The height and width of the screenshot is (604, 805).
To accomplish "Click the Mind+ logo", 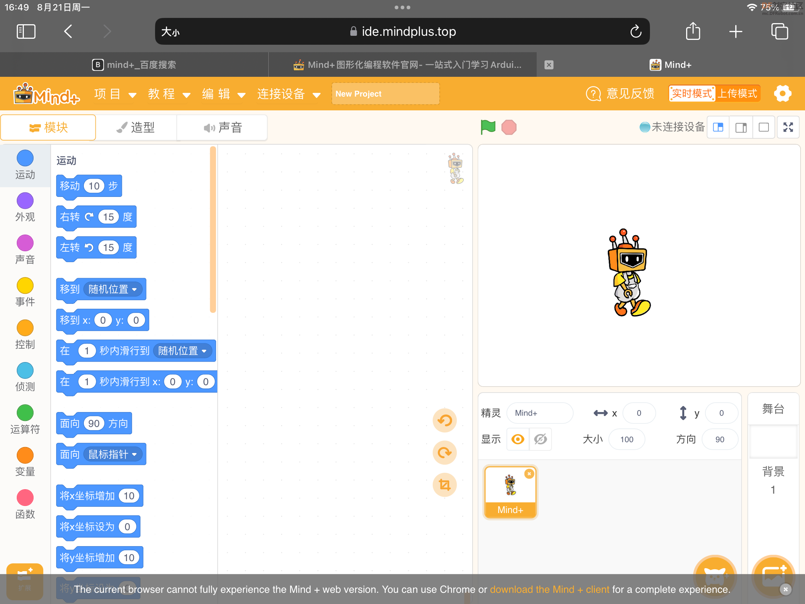I will (47, 94).
